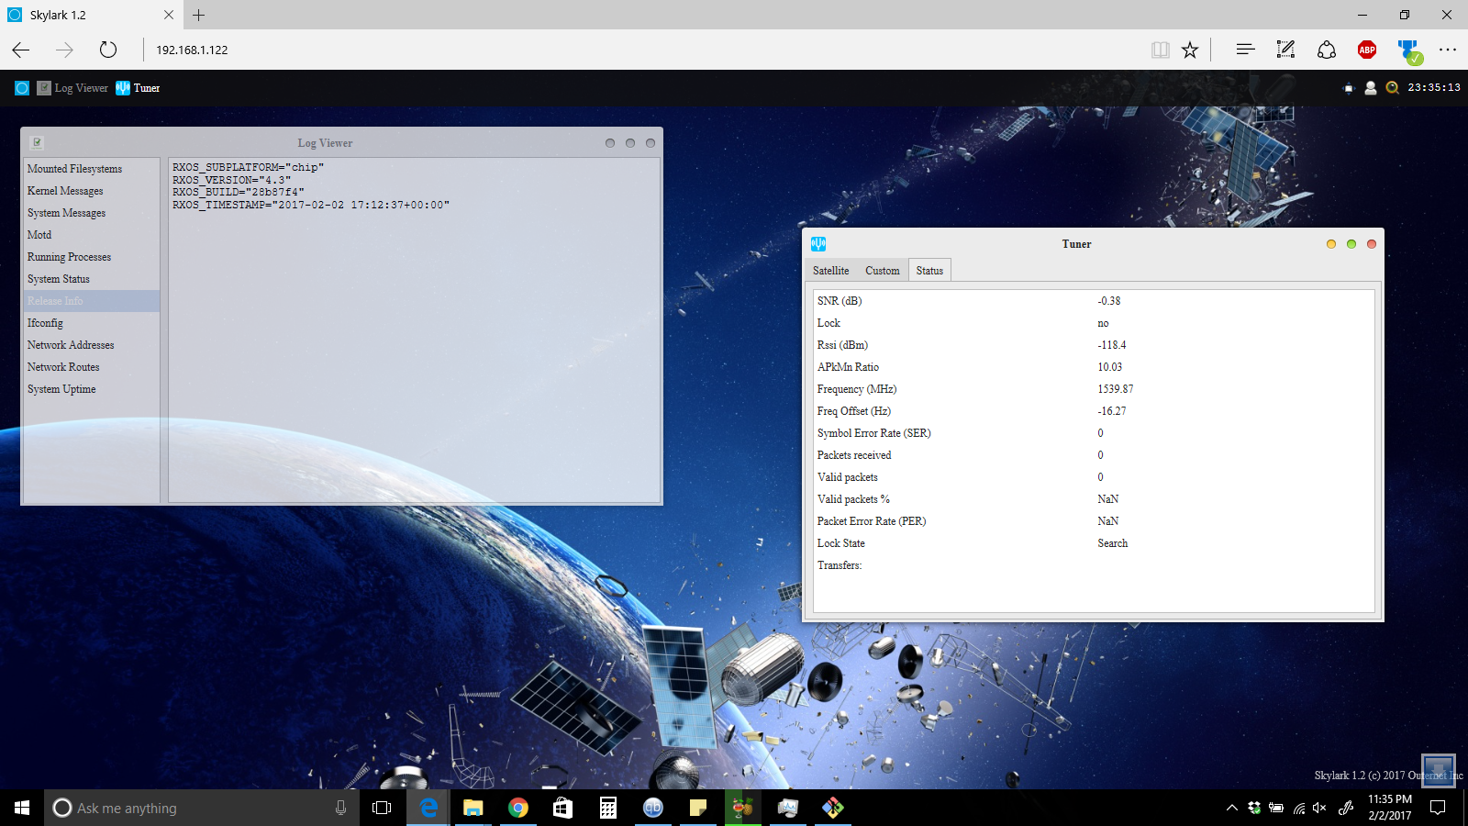Go forward in the browser
This screenshot has width=1468, height=826.
[x=64, y=50]
